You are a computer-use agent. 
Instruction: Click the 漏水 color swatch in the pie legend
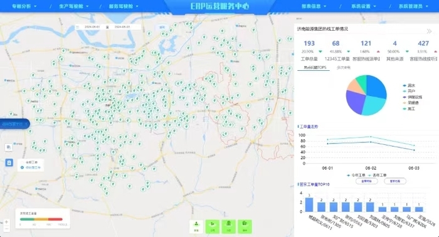405,85
